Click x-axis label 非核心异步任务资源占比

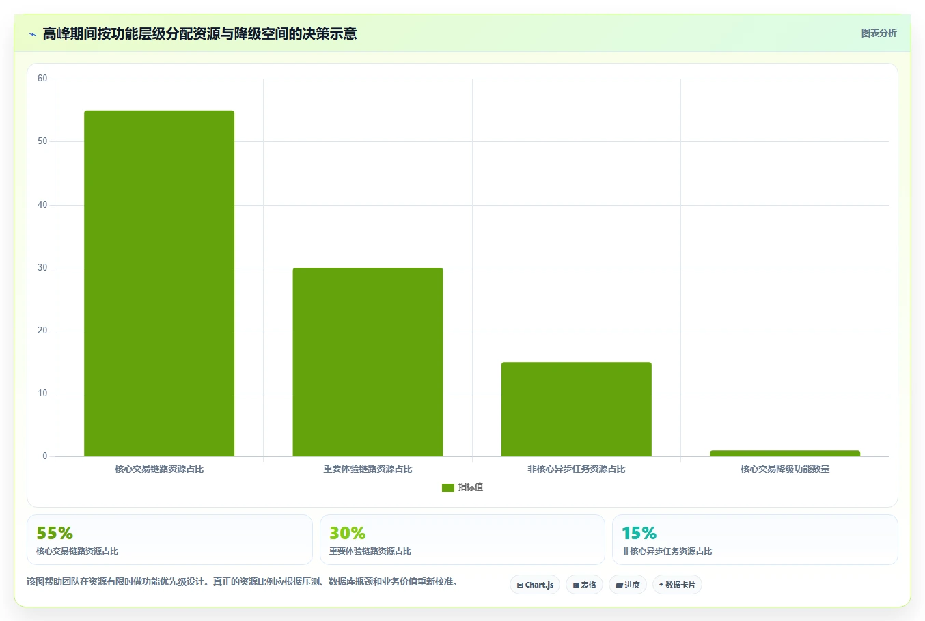[577, 469]
